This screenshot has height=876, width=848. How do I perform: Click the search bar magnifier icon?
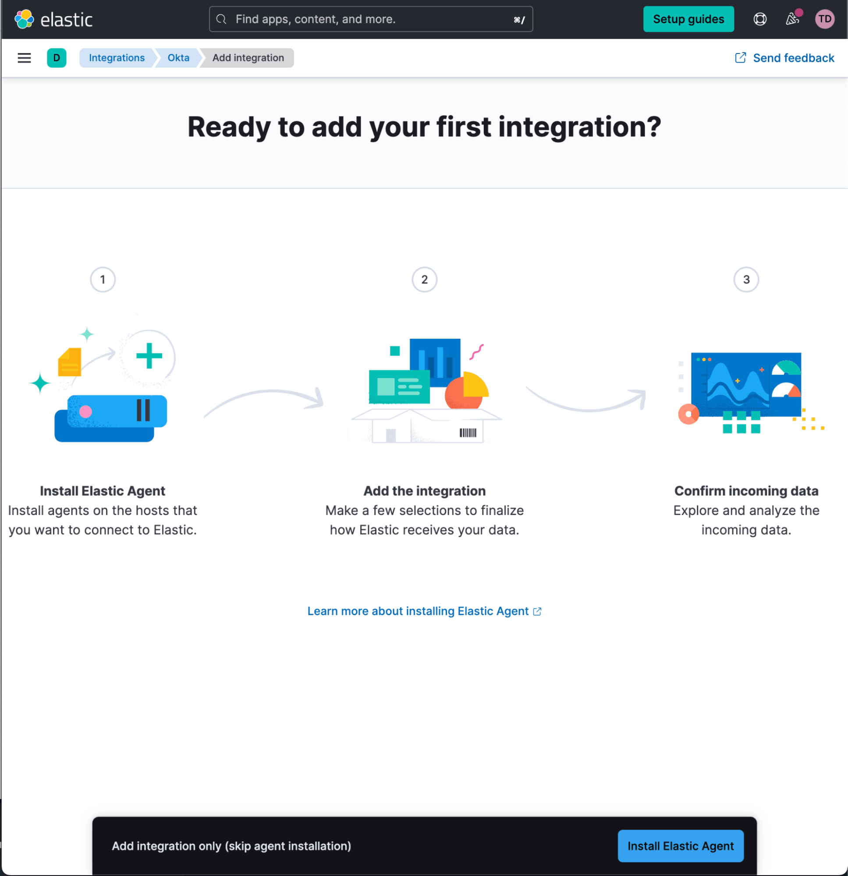[x=223, y=19]
